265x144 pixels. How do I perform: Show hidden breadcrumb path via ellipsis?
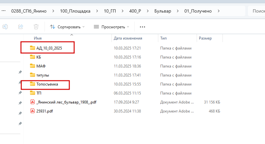click(4, 11)
